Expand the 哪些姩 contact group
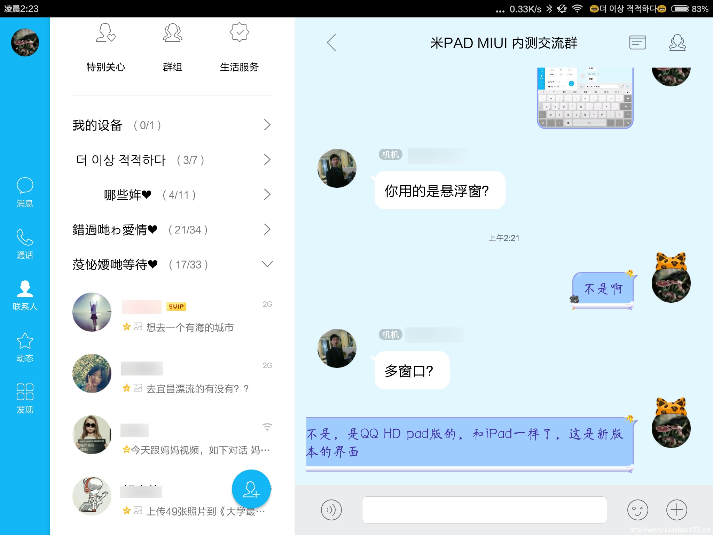 (173, 195)
